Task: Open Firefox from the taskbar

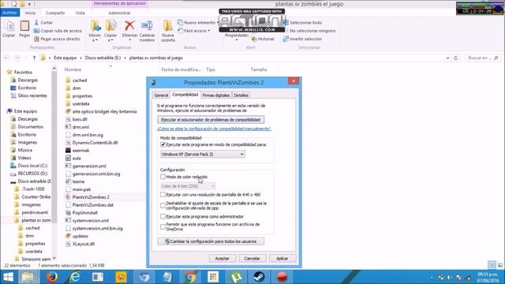Action: [51, 277]
